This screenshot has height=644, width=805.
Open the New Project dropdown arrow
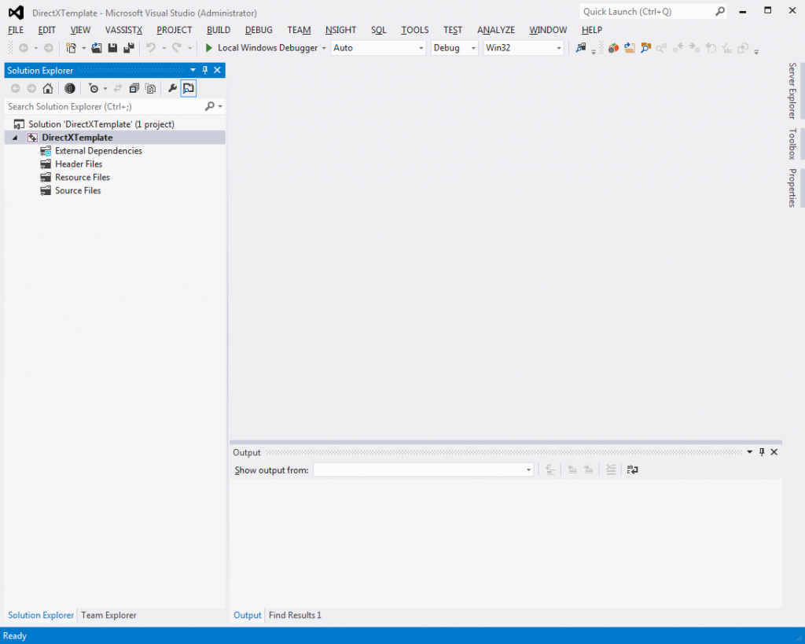(83, 48)
